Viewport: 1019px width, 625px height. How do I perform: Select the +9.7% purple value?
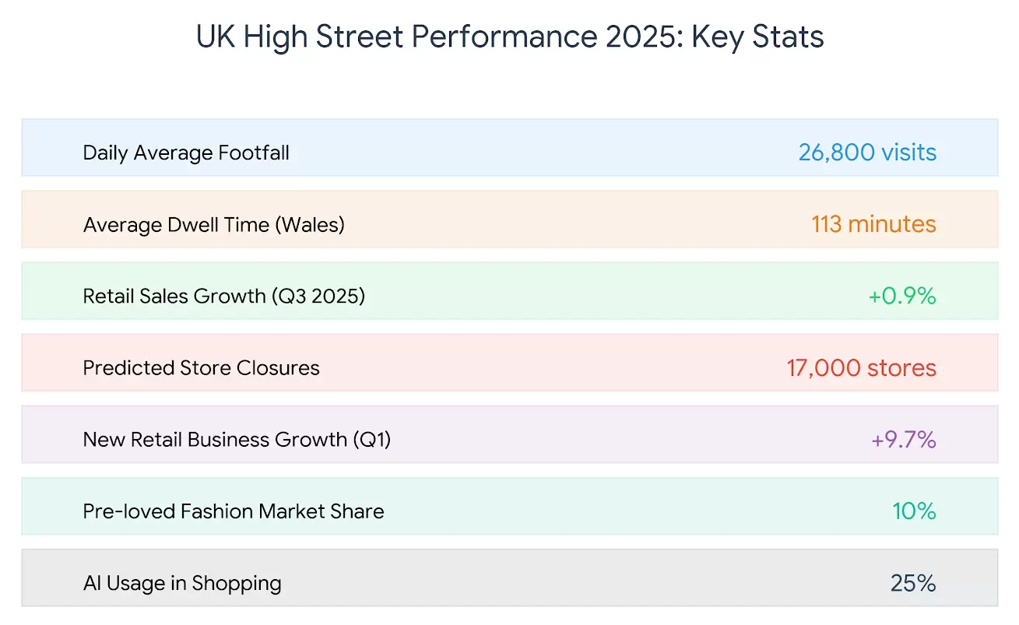tap(903, 440)
